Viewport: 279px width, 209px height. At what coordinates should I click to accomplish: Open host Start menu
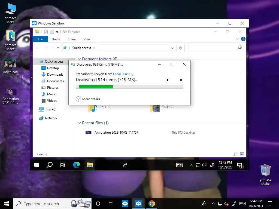click(7, 204)
